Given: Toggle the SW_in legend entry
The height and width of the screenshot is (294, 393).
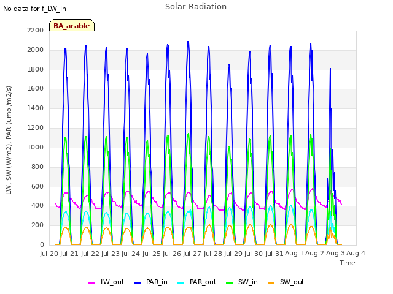Looking at the screenshot, I should [242, 282].
